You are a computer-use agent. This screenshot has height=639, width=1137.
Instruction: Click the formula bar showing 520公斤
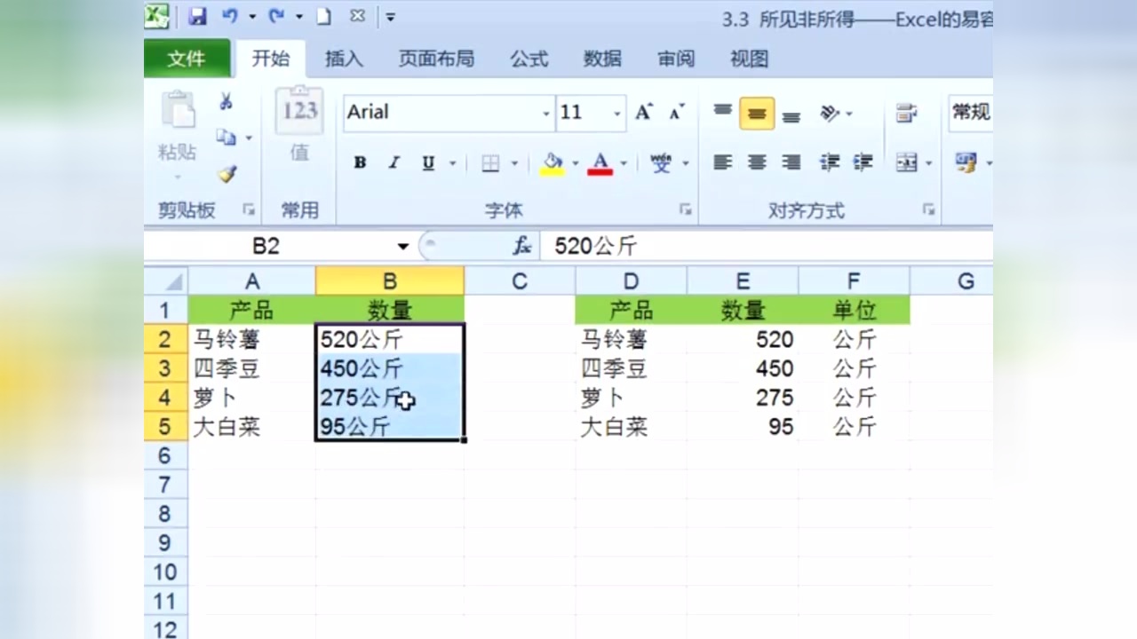coord(767,247)
